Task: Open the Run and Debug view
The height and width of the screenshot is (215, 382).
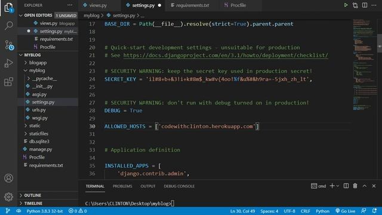Action: click(8, 63)
